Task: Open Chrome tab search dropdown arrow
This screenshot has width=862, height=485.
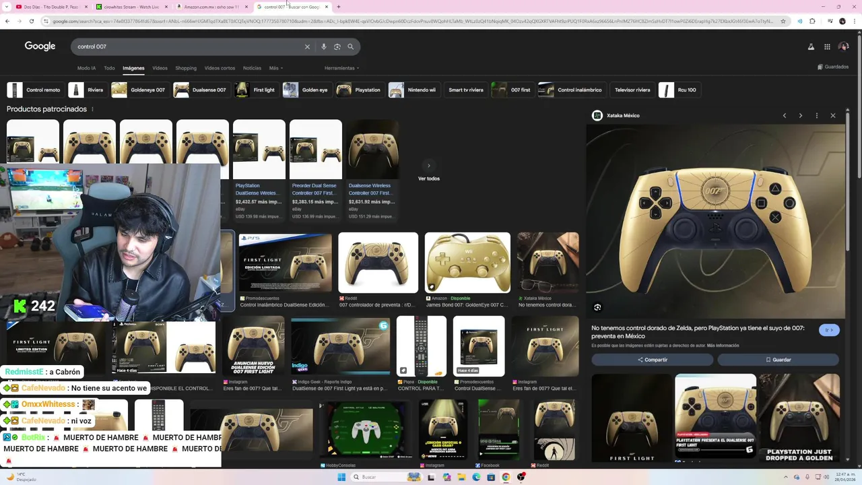Action: coord(6,7)
